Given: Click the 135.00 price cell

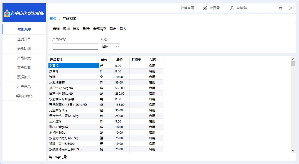Looking at the screenshot, I should (x=122, y=105).
